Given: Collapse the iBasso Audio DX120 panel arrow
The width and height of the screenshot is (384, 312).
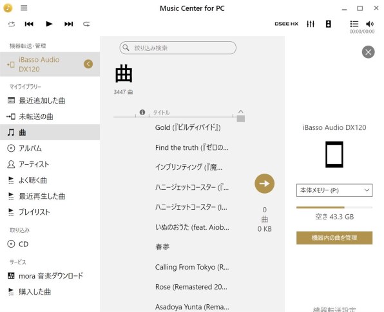Looking at the screenshot, I should (x=88, y=64).
